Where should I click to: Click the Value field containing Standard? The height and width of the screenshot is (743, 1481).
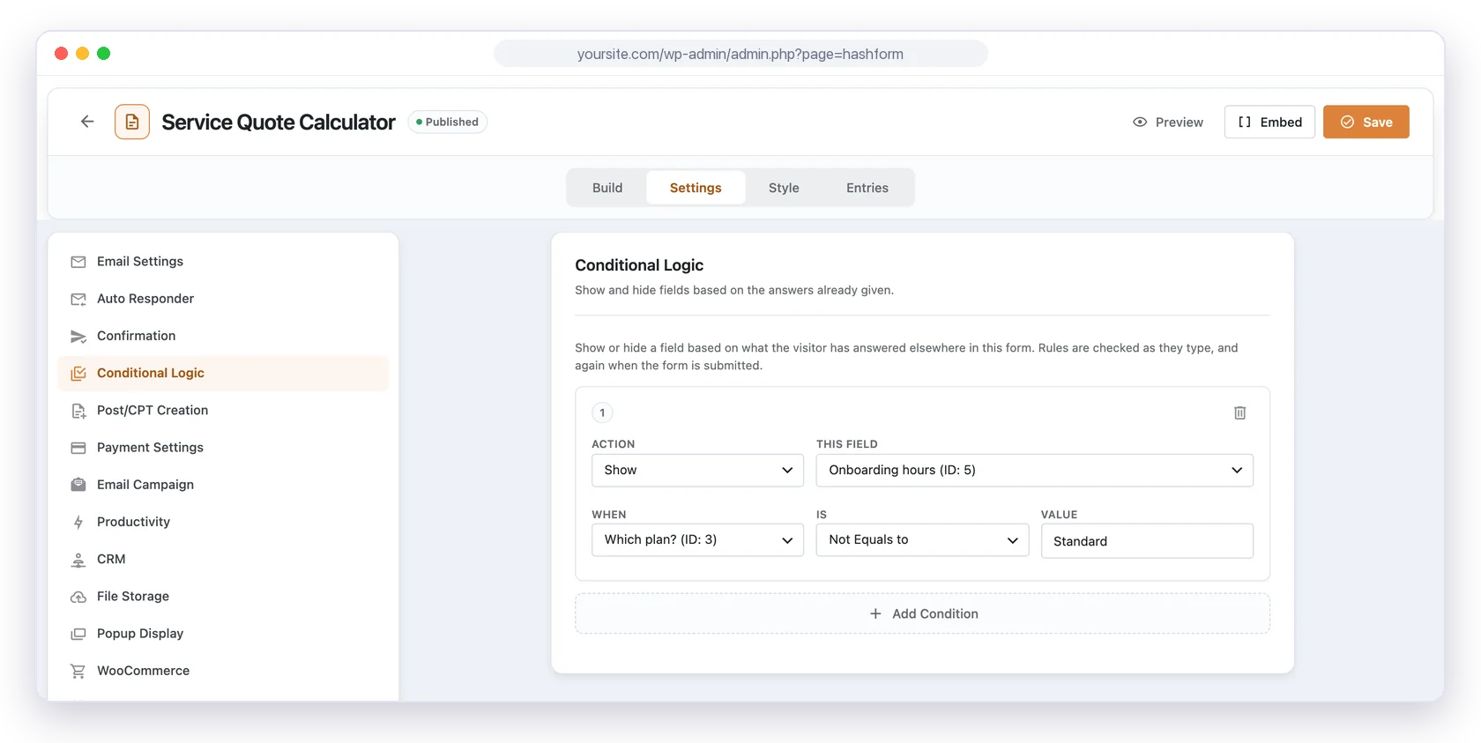tap(1147, 541)
